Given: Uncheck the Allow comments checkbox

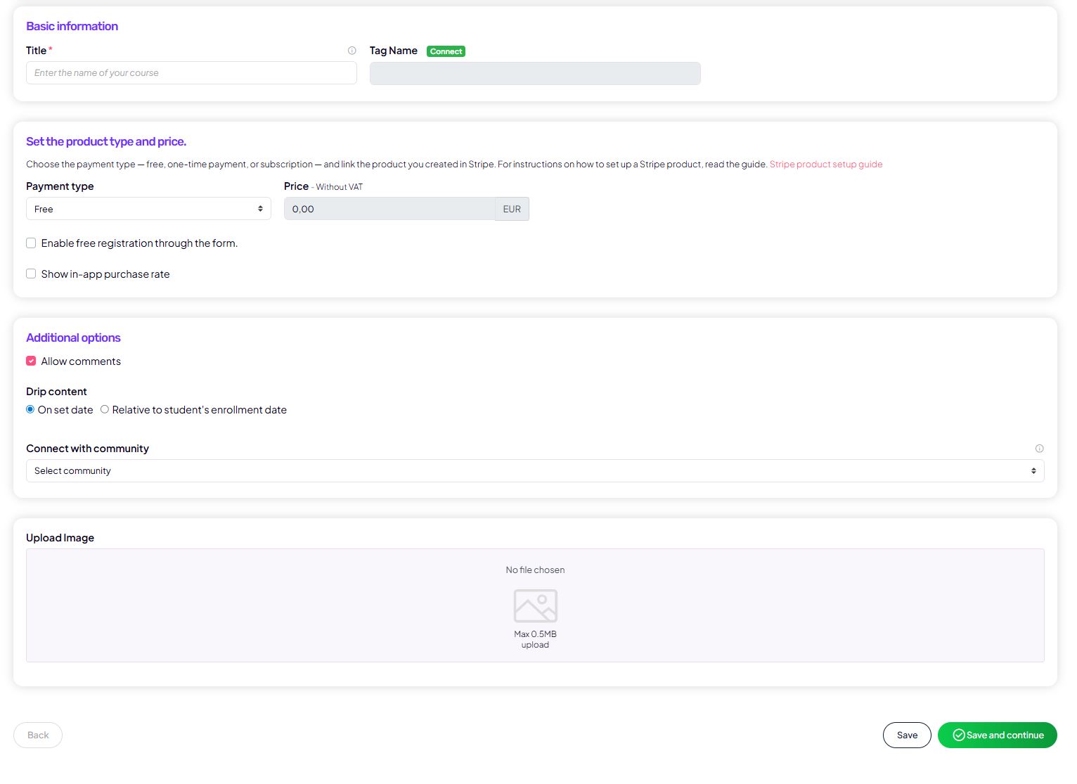Looking at the screenshot, I should 31,361.
